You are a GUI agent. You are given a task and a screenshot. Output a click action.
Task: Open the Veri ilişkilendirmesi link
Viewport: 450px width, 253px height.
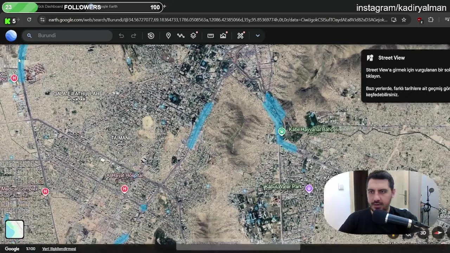tap(59, 249)
